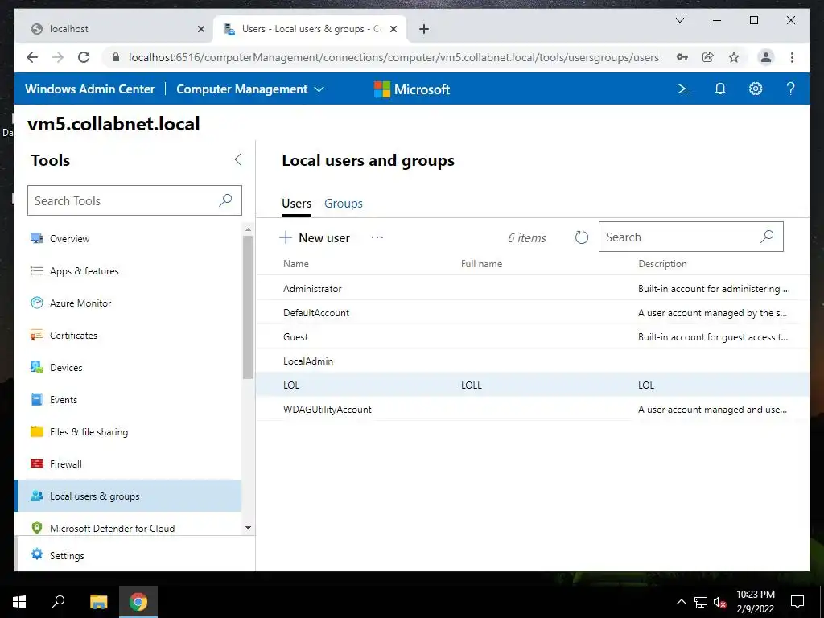Click the tools list scrollbar thumb

(248, 307)
